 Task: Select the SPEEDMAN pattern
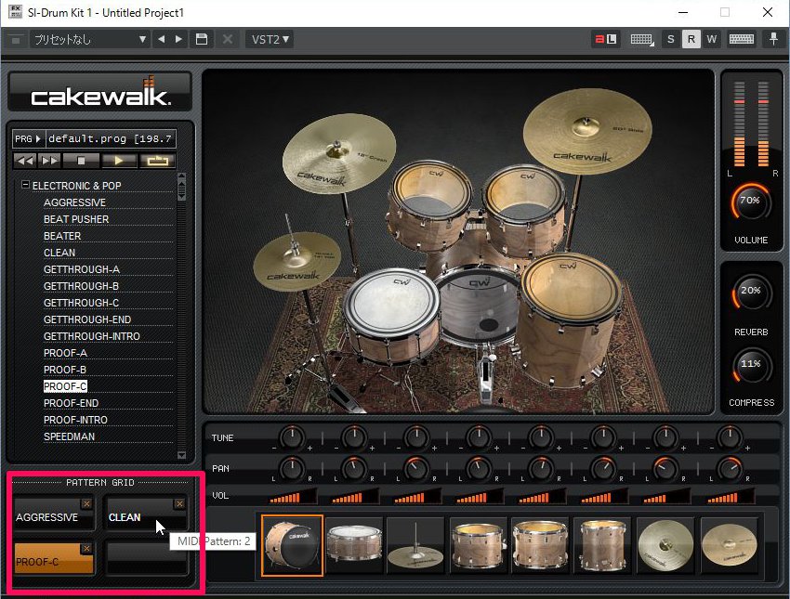(x=69, y=436)
